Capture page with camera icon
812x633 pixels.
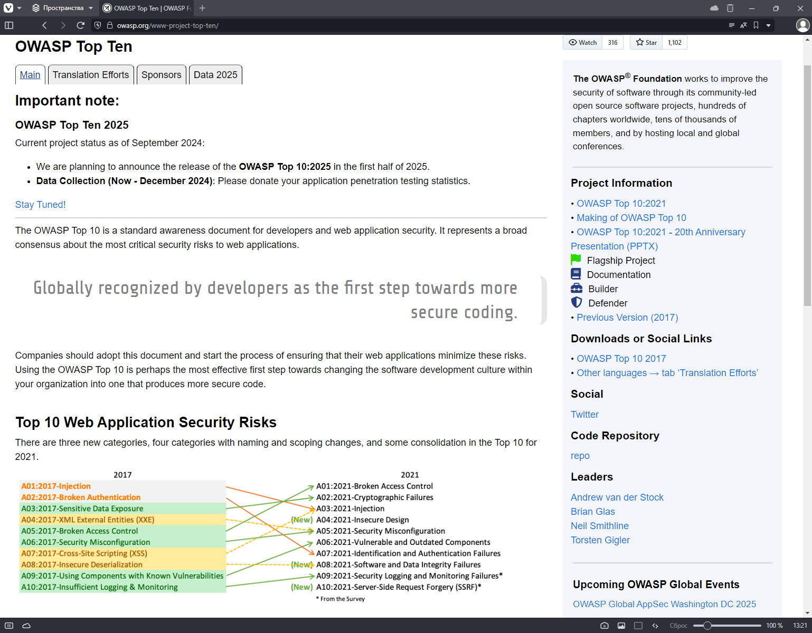605,626
